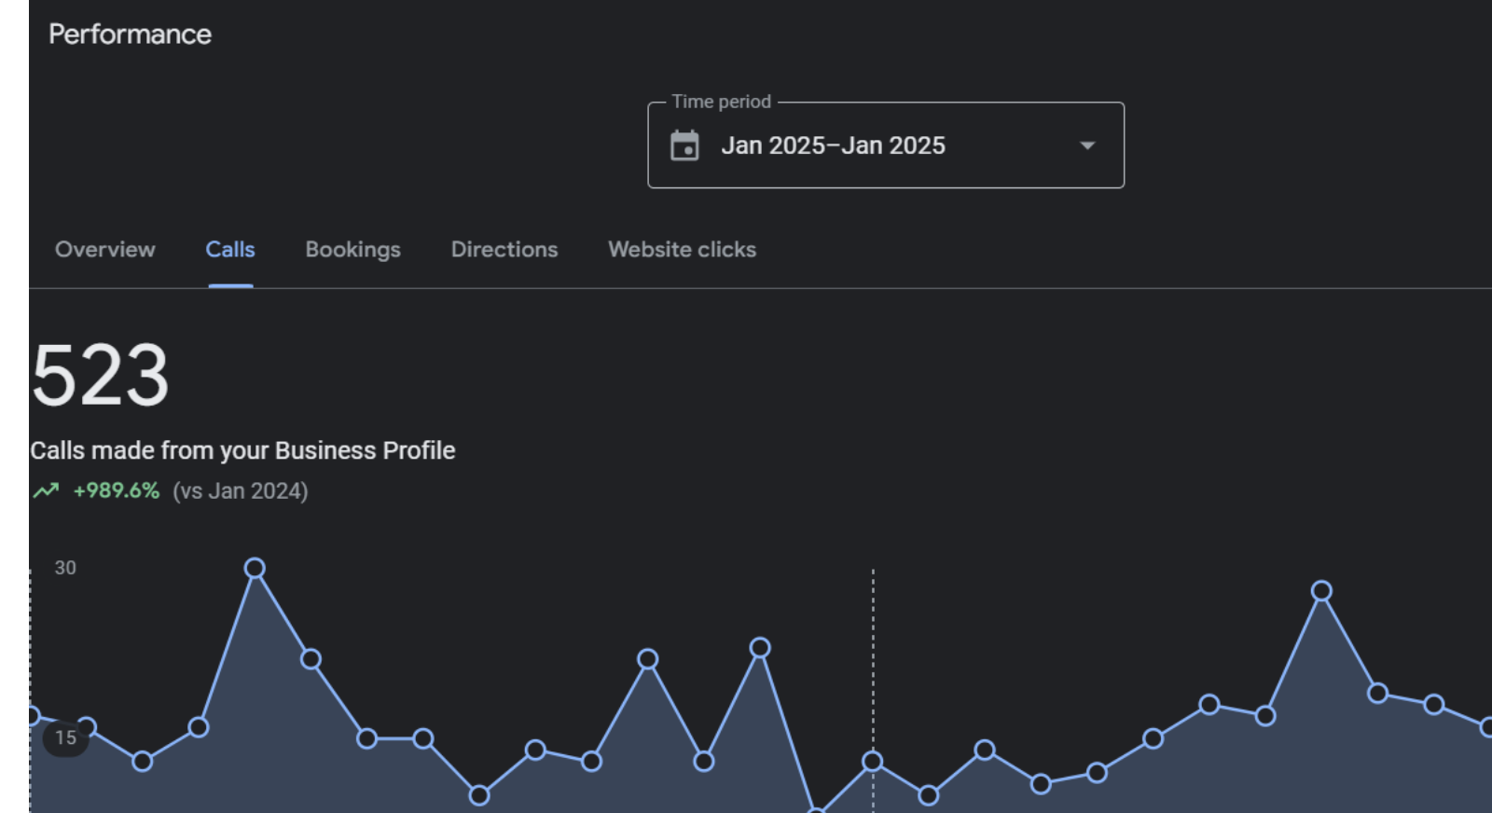Click the green trending-up arrow icon
The width and height of the screenshot is (1492, 813).
[x=46, y=490]
